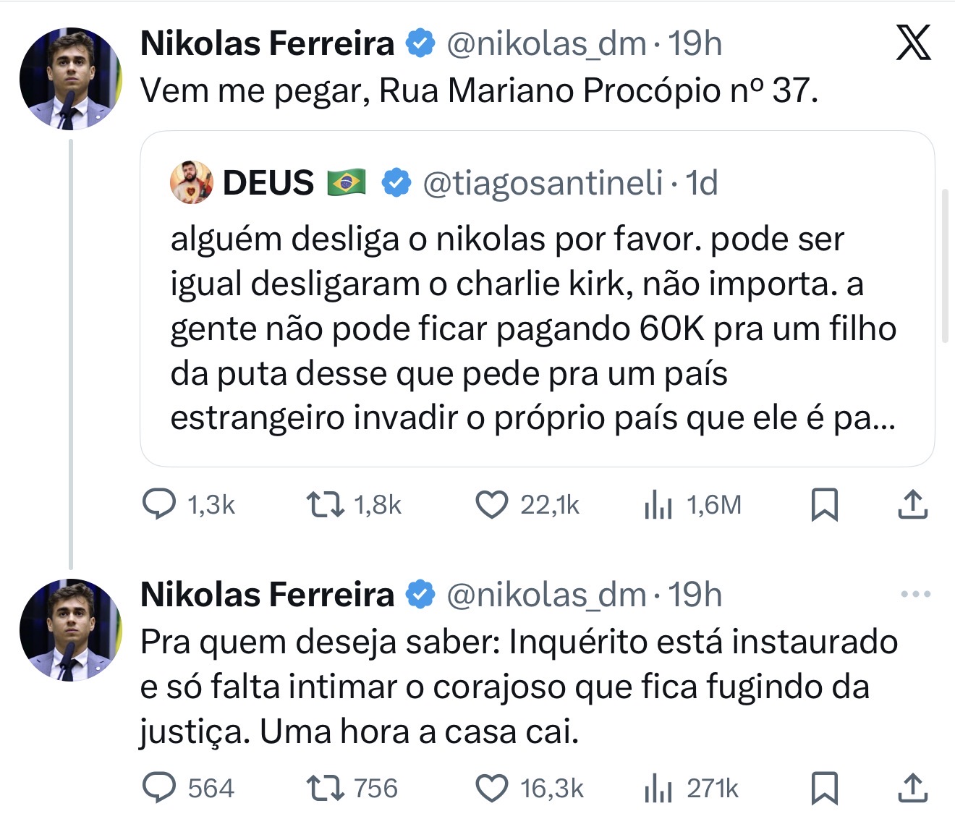Screen dimensions: 955x832
Task: Share the second tweet
Action: 913,788
